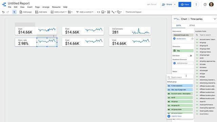
Task: Select Abs. top of page rate metric
Action: click(x=180, y=89)
